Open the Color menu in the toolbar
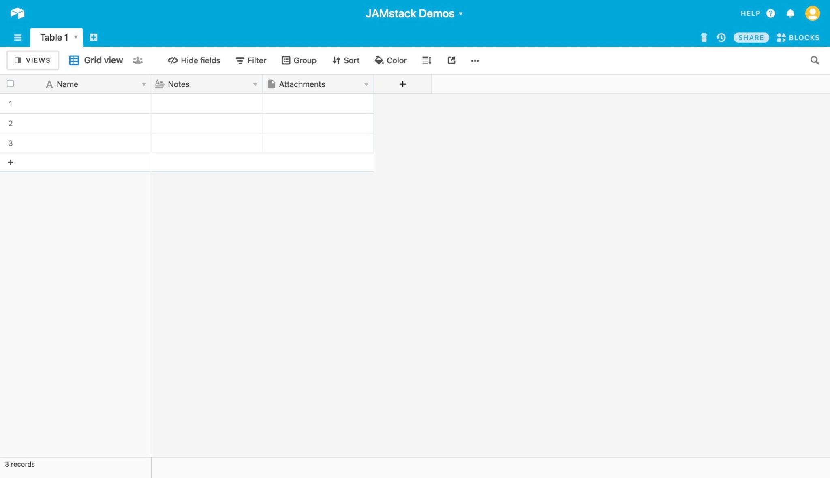This screenshot has width=830, height=478. 390,60
